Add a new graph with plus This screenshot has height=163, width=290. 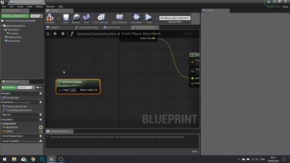pos(40,94)
